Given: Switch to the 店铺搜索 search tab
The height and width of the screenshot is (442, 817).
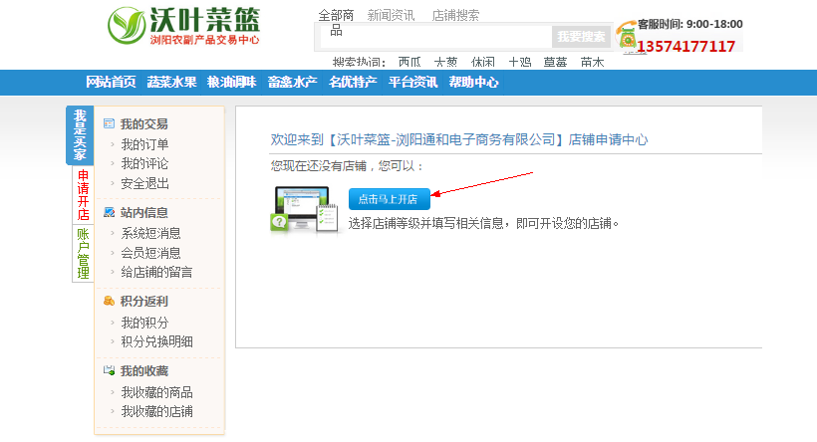Looking at the screenshot, I should [455, 15].
